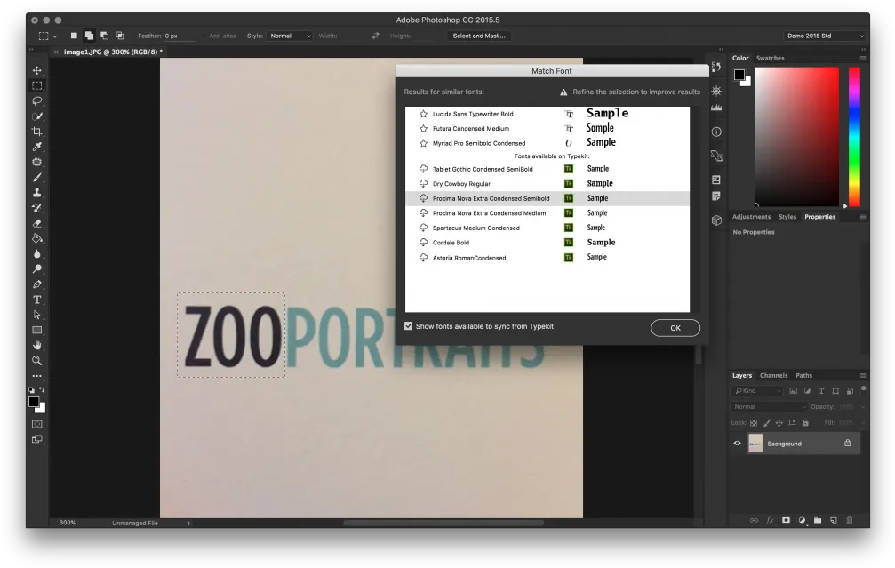Select the Horizontal Type tool
This screenshot has height=568, width=895.
pyautogui.click(x=37, y=300)
